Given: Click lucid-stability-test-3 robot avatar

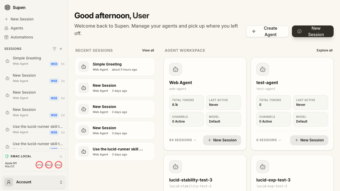Looking at the screenshot, I should tap(176, 167).
